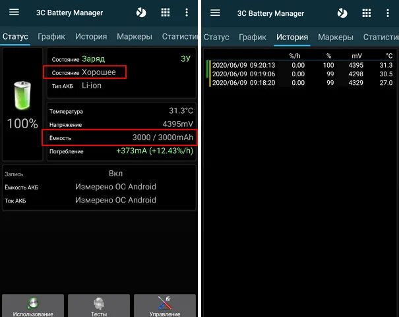Tap capacity value 3000 / 3000mAh
The height and width of the screenshot is (317, 399).
click(x=163, y=137)
